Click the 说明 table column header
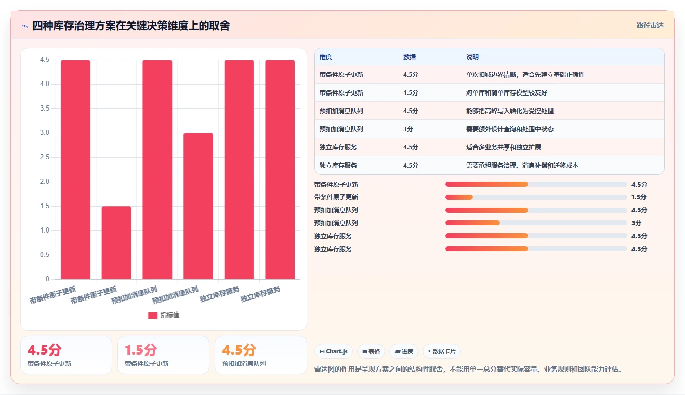Screen dimensions: 685x395 472,57
